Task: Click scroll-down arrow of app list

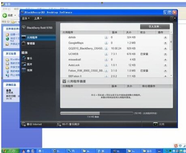Action: (x=171, y=76)
